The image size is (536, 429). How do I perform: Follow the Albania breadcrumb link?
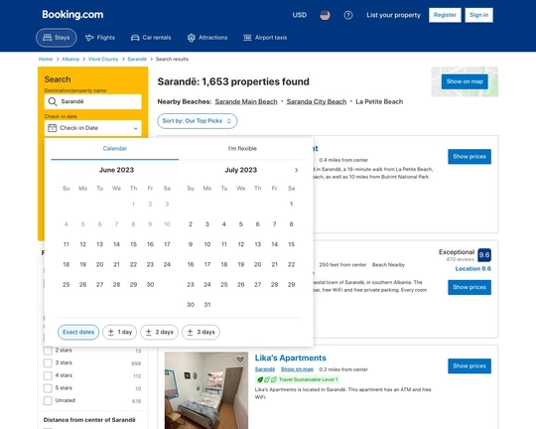point(70,60)
